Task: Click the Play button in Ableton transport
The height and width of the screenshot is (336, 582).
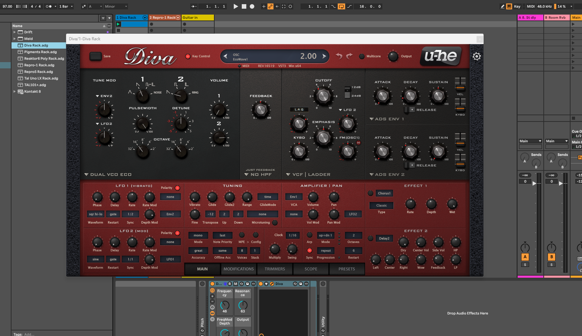Action: 236,6
